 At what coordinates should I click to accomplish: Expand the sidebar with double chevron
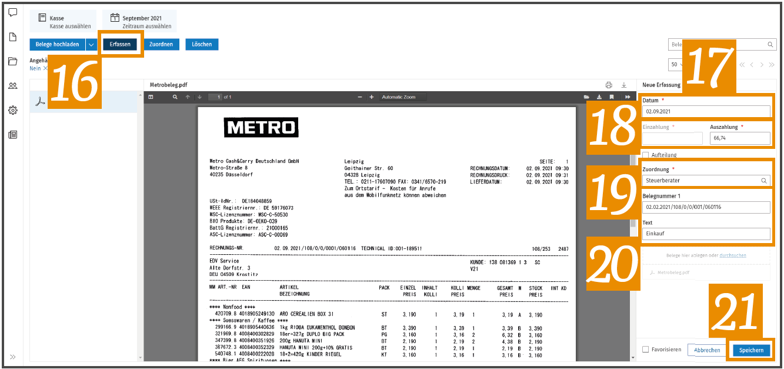(12, 357)
